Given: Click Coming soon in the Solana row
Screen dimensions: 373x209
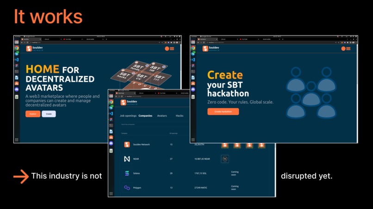Looking at the screenshot, I should pyautogui.click(x=235, y=173).
